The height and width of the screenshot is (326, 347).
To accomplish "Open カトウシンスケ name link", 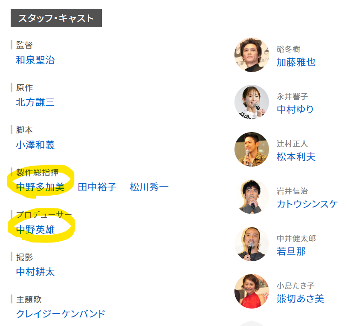I will [307, 204].
